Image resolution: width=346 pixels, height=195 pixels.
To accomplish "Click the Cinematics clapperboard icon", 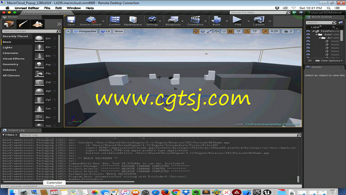I will point(195,21).
